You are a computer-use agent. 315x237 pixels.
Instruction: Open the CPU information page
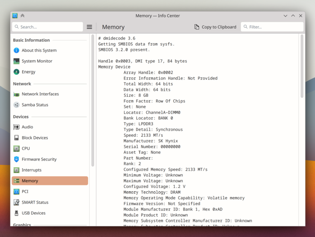(26, 148)
